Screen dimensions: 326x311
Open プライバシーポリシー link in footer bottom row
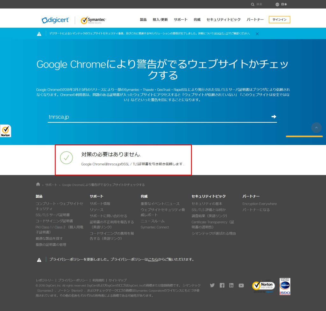click(x=73, y=280)
